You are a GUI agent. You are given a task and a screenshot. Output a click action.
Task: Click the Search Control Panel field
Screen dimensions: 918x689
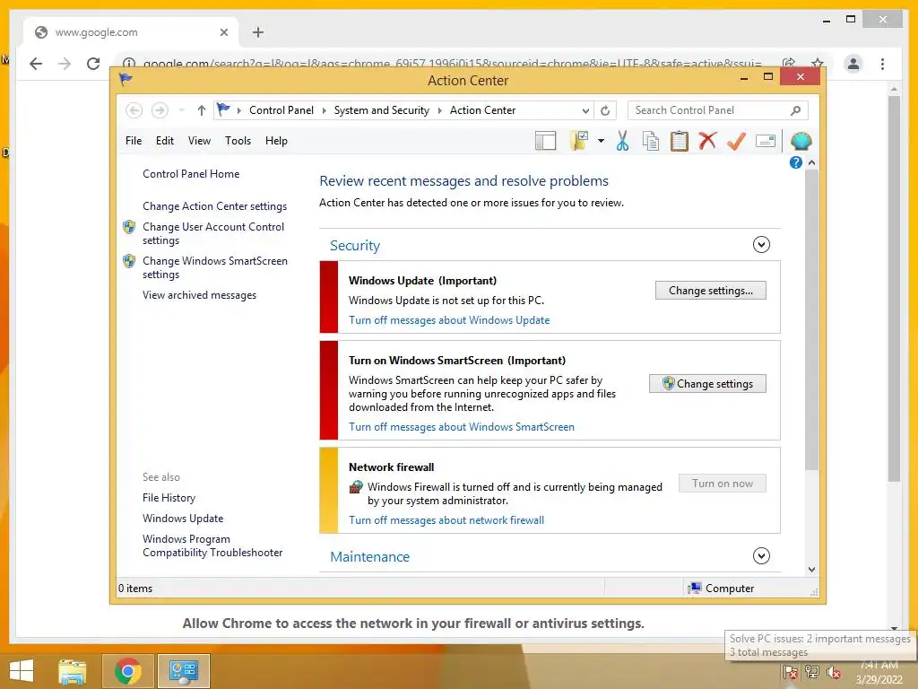(718, 110)
